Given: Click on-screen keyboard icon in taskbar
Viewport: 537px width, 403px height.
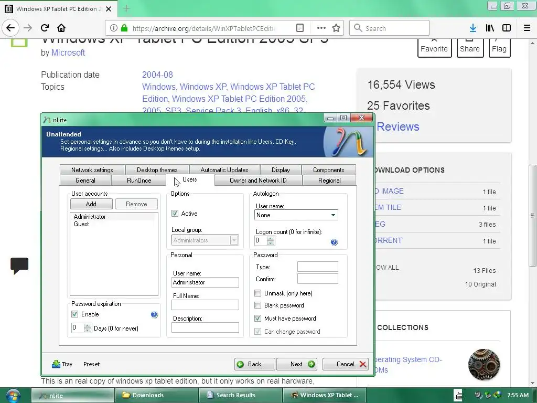Looking at the screenshot, I should click(458, 396).
